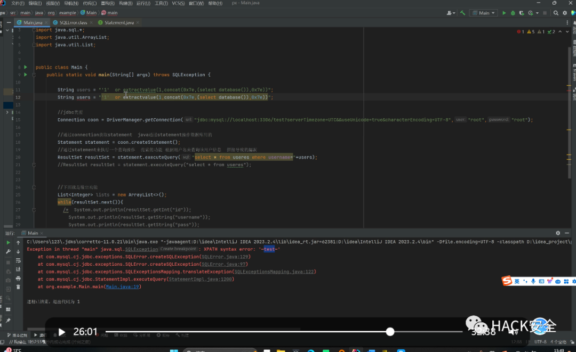576x352 pixels.
Task: Click the print output icon in Run panel
Action: 18,279
